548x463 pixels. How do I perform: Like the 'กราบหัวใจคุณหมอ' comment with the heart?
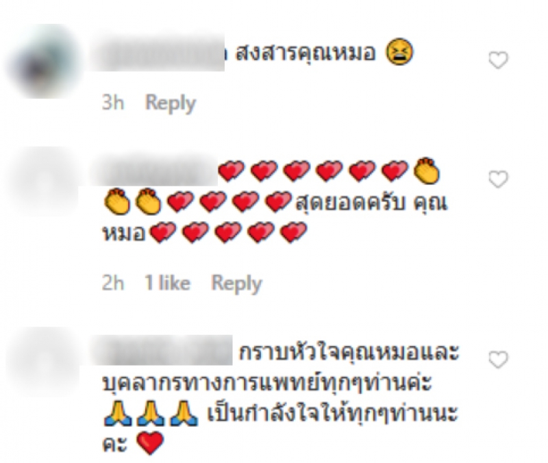point(498,360)
